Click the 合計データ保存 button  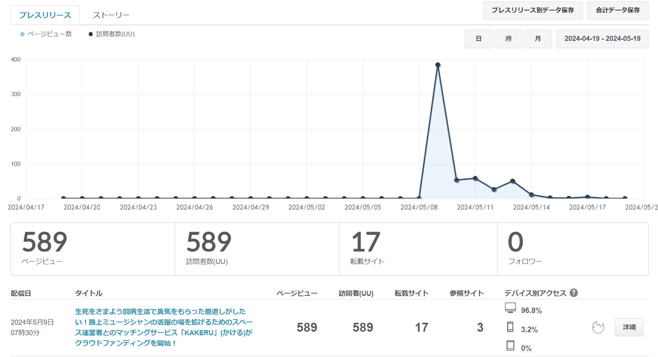[618, 11]
